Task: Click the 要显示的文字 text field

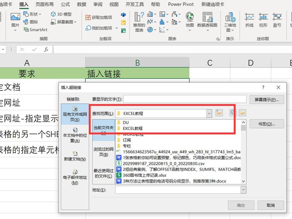Action: (x=185, y=99)
